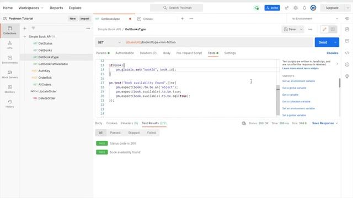The height and width of the screenshot is (198, 353).
Task: Open Explore in top navigation
Action: (x=75, y=8)
